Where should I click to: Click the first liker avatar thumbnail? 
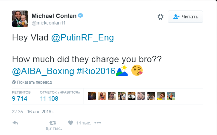tap(92, 96)
